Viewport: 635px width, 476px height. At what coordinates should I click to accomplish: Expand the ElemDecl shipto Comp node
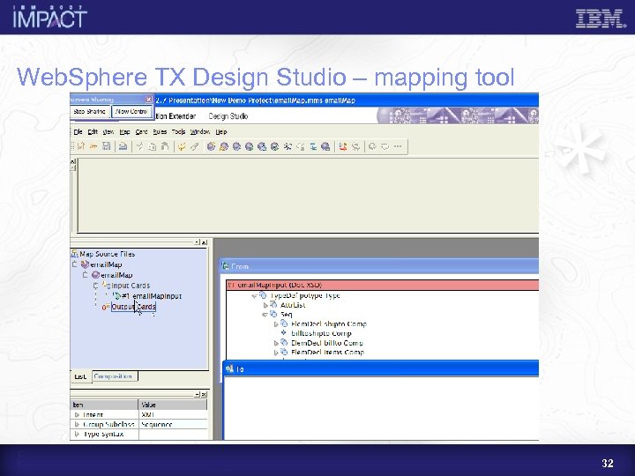tap(276, 324)
